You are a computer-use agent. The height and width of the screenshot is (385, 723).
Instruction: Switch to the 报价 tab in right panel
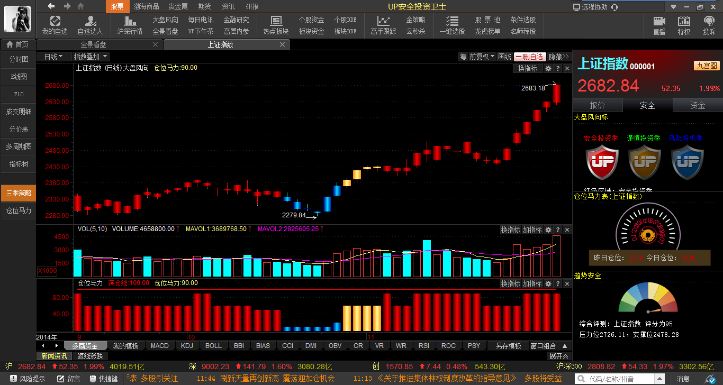(x=597, y=105)
